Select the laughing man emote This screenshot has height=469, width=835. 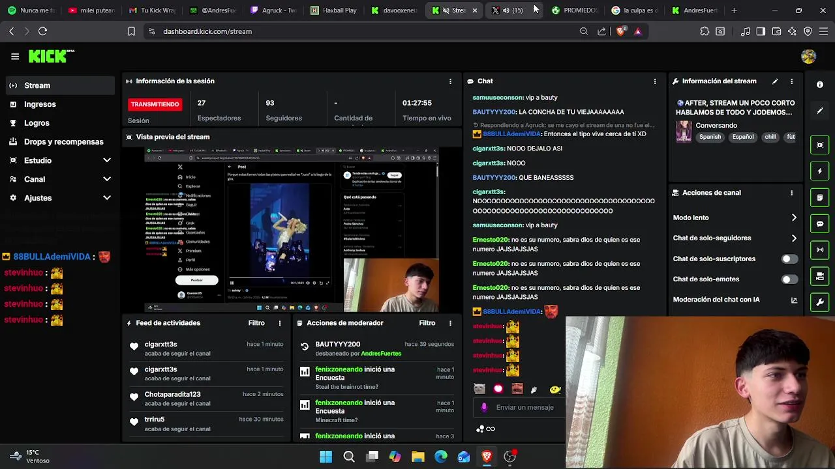coord(517,389)
